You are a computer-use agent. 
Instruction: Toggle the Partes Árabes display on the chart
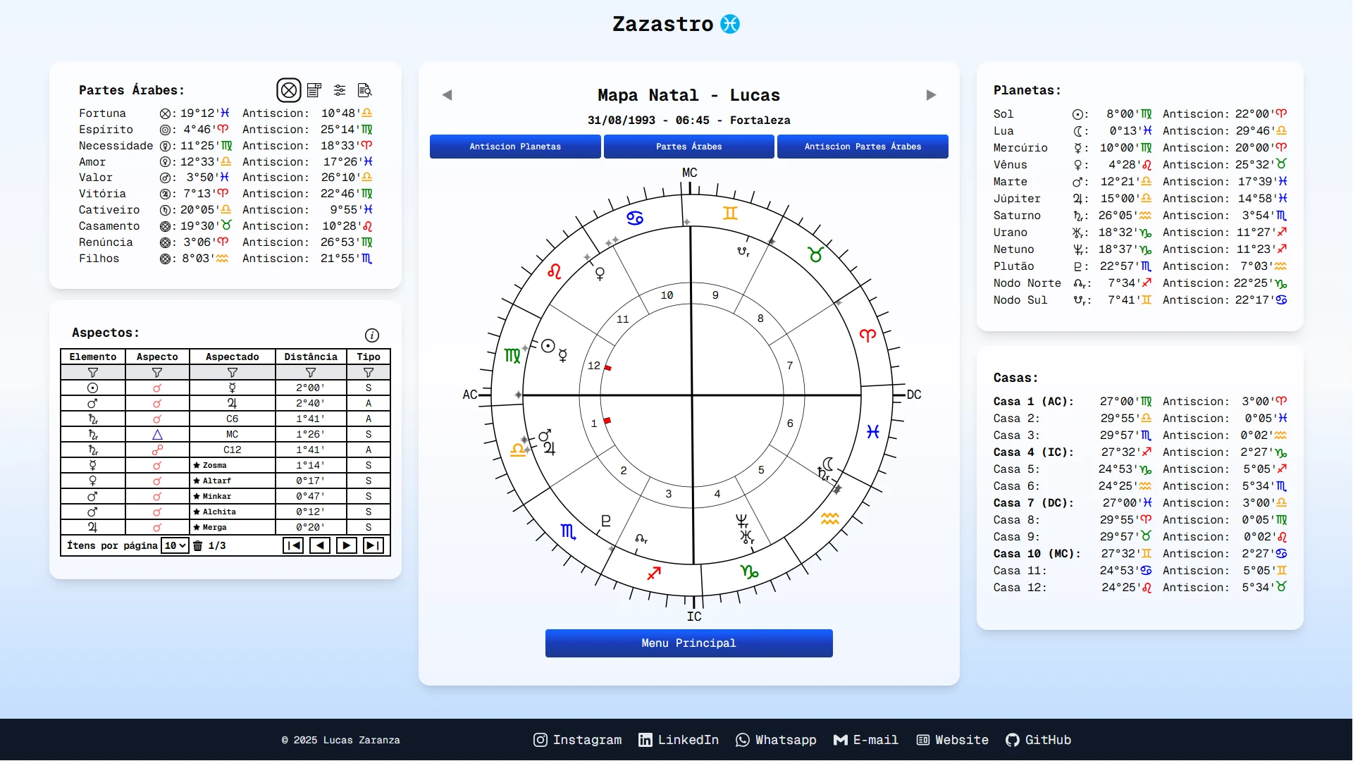pos(688,147)
